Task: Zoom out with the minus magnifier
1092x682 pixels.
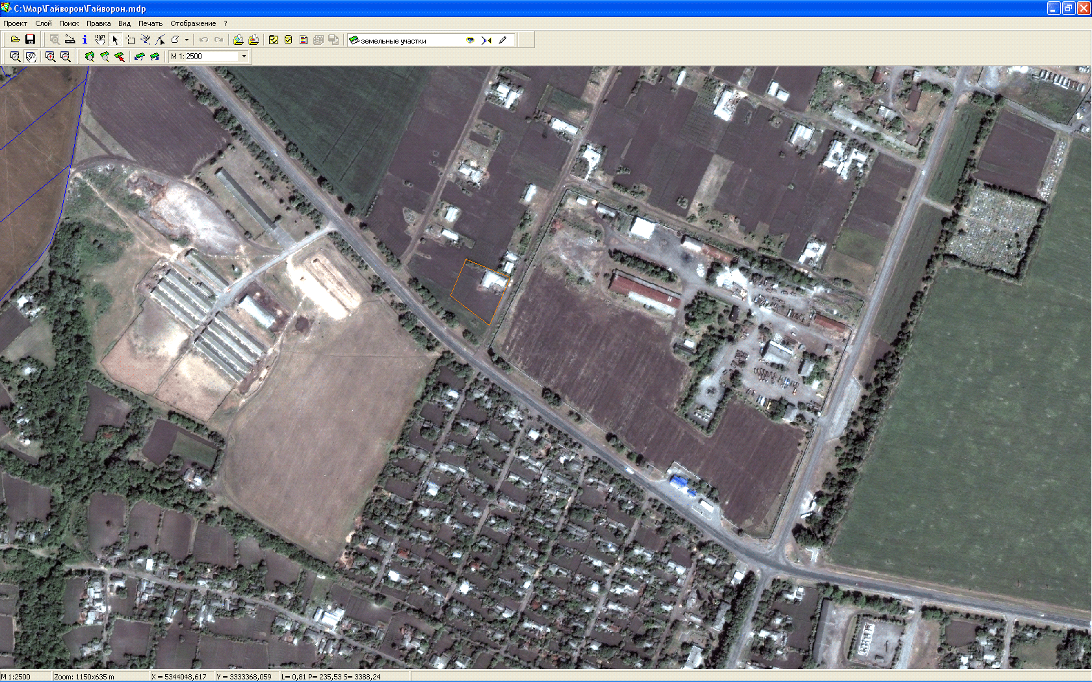Action: coord(65,57)
